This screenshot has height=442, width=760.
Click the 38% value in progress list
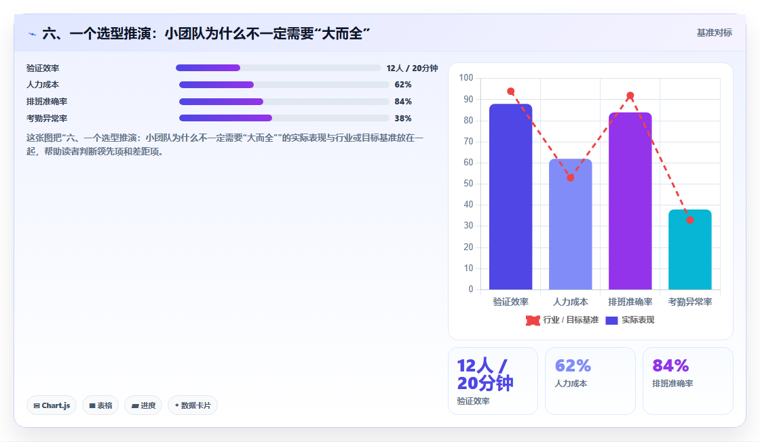coord(403,118)
